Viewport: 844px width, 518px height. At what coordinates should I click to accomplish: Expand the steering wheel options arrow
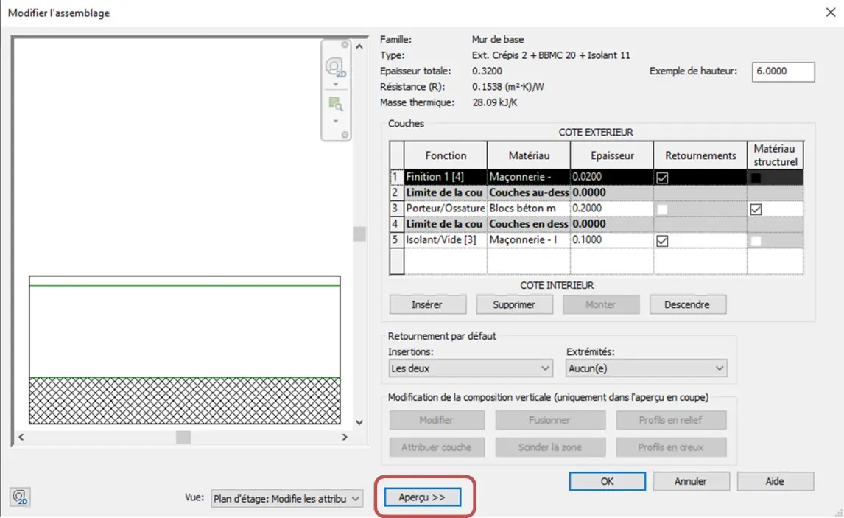(x=335, y=85)
